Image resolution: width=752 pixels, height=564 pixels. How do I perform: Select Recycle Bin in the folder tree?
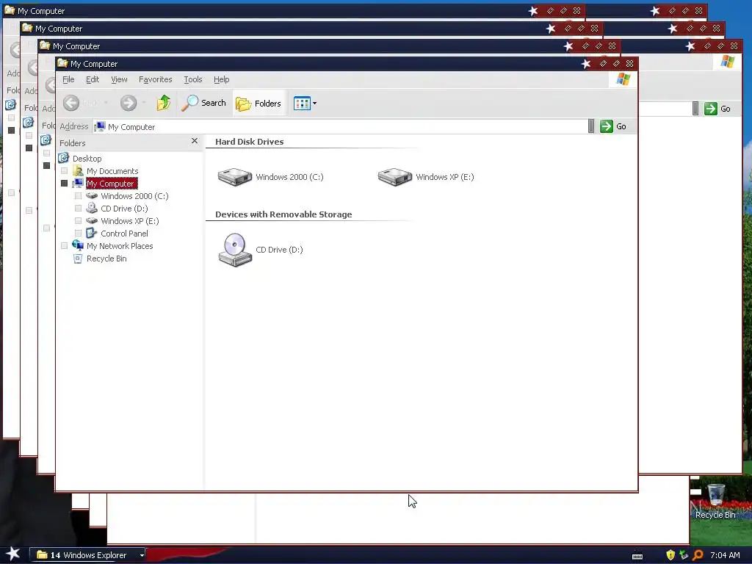click(106, 258)
